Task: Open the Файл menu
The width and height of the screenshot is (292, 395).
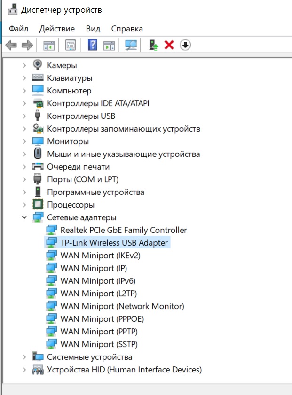Action: coord(18,29)
